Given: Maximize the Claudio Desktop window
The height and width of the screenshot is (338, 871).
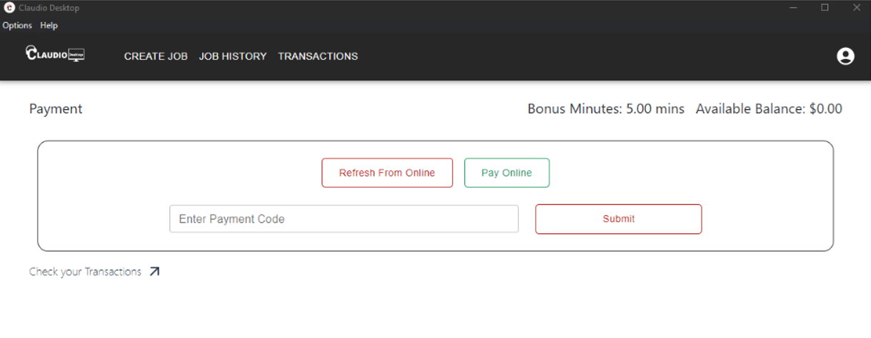Looking at the screenshot, I should (825, 8).
